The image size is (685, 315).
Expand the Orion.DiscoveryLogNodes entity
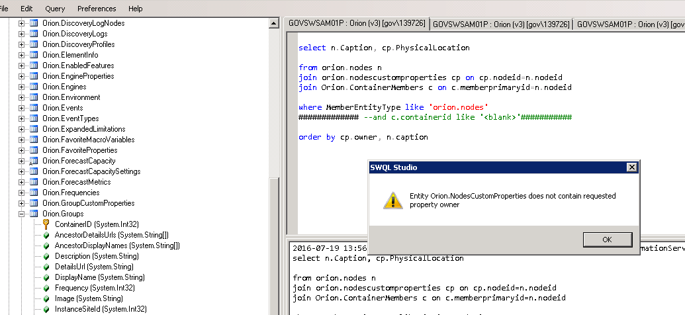coord(21,23)
